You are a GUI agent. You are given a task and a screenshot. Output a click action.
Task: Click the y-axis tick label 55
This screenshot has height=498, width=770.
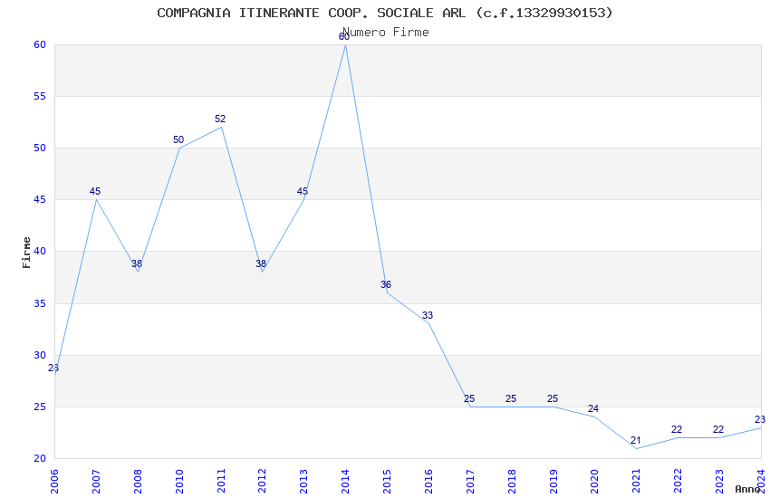(x=40, y=96)
